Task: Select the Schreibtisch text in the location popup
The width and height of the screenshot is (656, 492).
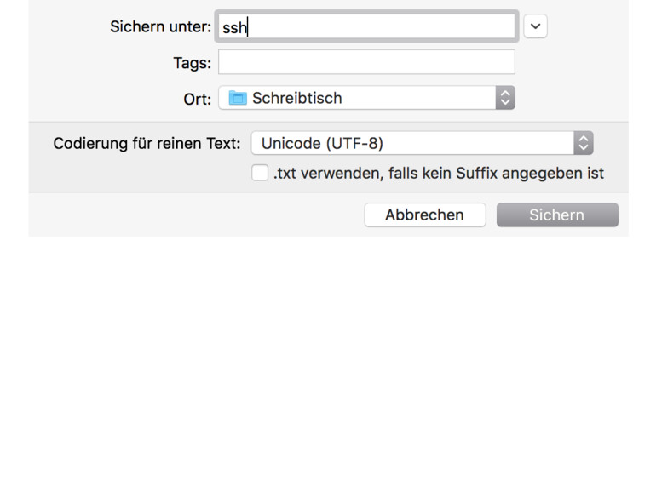Action: pos(296,98)
